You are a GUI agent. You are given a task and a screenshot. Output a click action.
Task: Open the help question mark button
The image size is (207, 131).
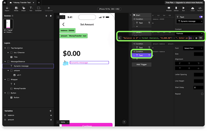[x=124, y=122]
